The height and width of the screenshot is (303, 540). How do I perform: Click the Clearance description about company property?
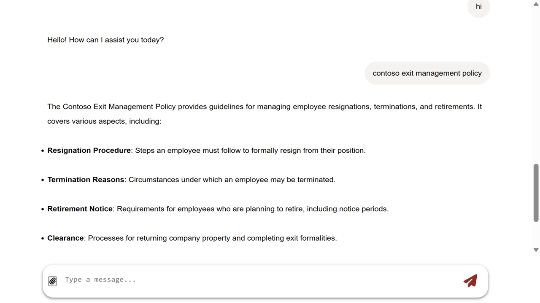(x=212, y=238)
